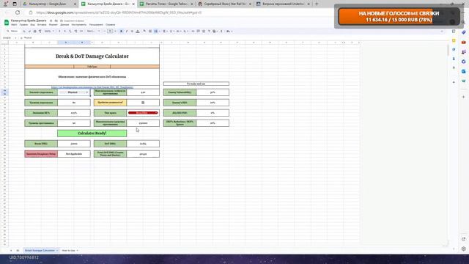Star the document next to its title

tap(51, 21)
